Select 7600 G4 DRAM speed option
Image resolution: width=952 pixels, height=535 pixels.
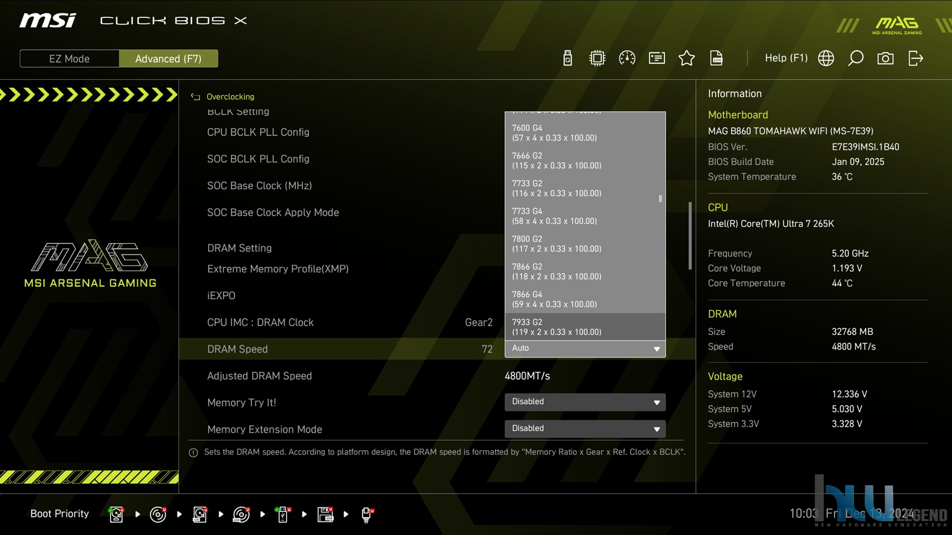(585, 133)
